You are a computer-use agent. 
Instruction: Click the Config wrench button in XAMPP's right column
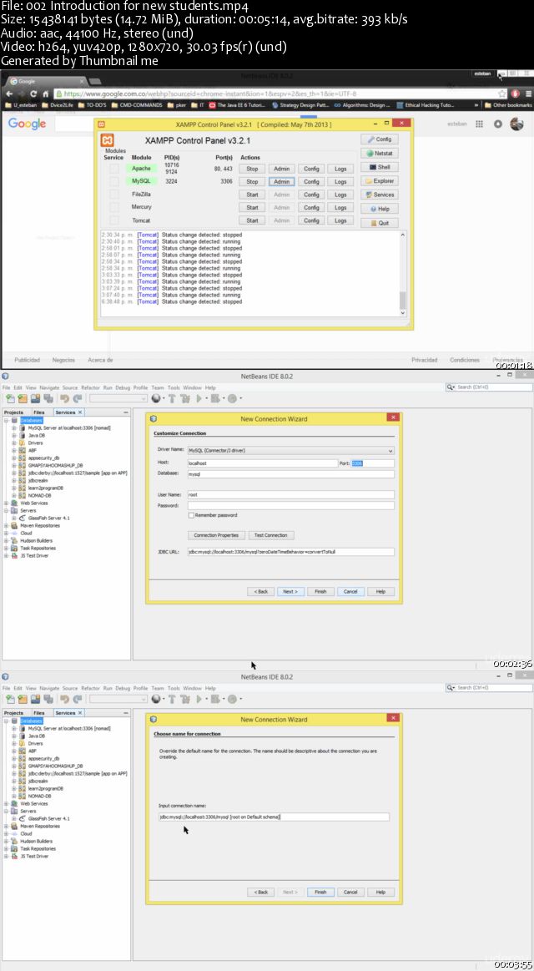click(x=380, y=139)
